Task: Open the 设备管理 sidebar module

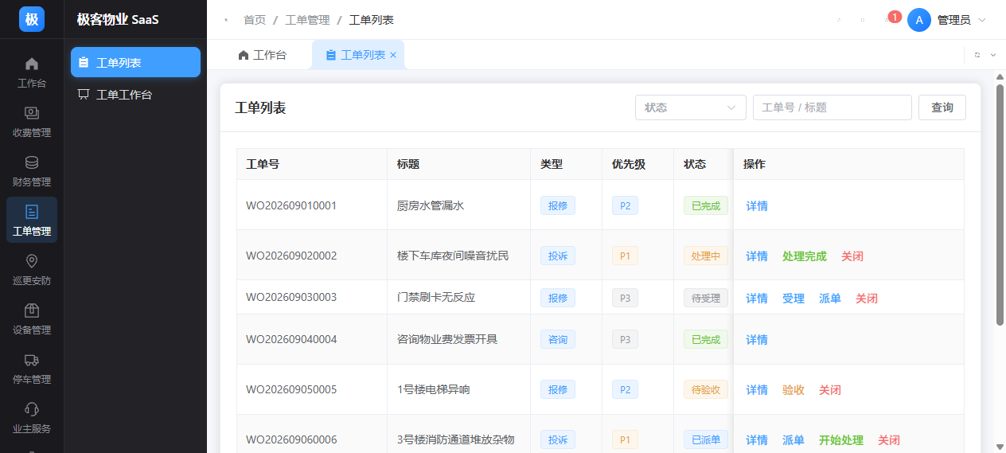Action: [32, 319]
